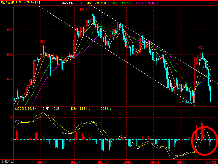
Task: Click the 100 level on MACD axis
Action: click(x=11, y=118)
